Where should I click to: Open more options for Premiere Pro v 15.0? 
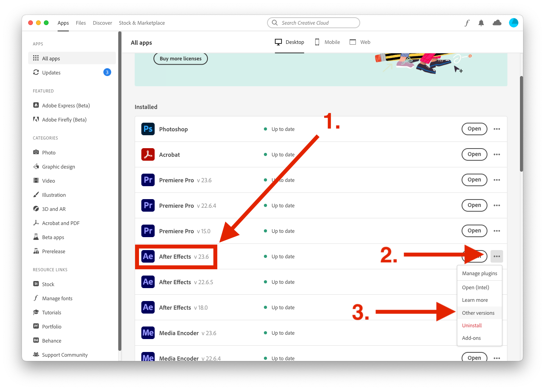point(497,231)
